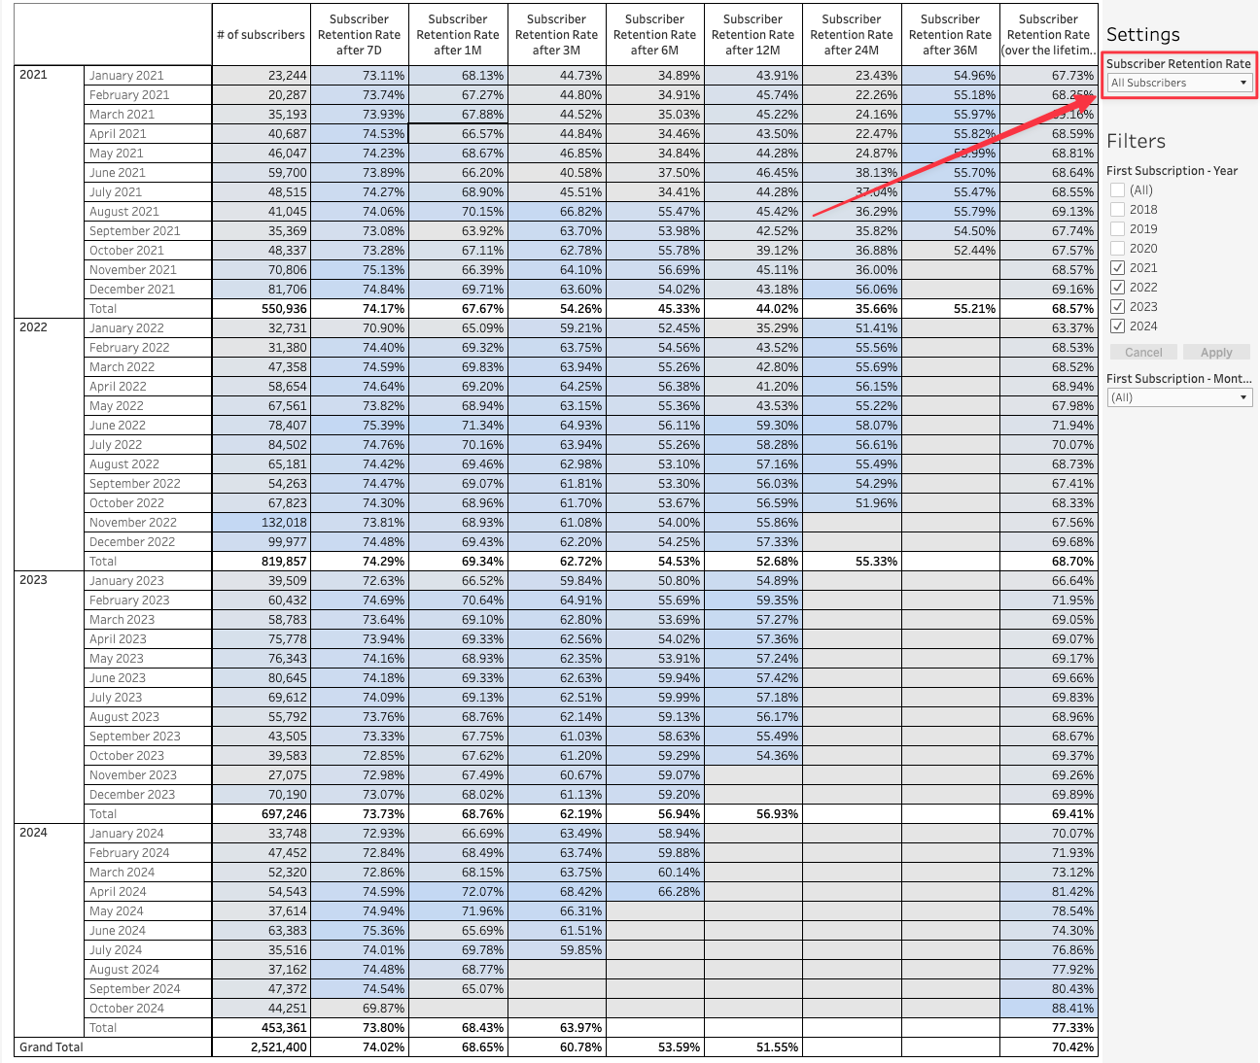Click the 2024 year row label
The height and width of the screenshot is (1063, 1260).
(x=34, y=833)
